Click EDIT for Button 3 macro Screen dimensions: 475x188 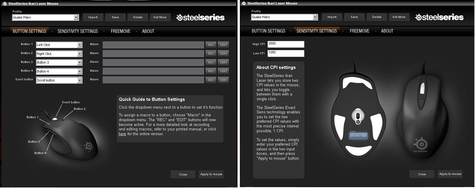(223, 62)
